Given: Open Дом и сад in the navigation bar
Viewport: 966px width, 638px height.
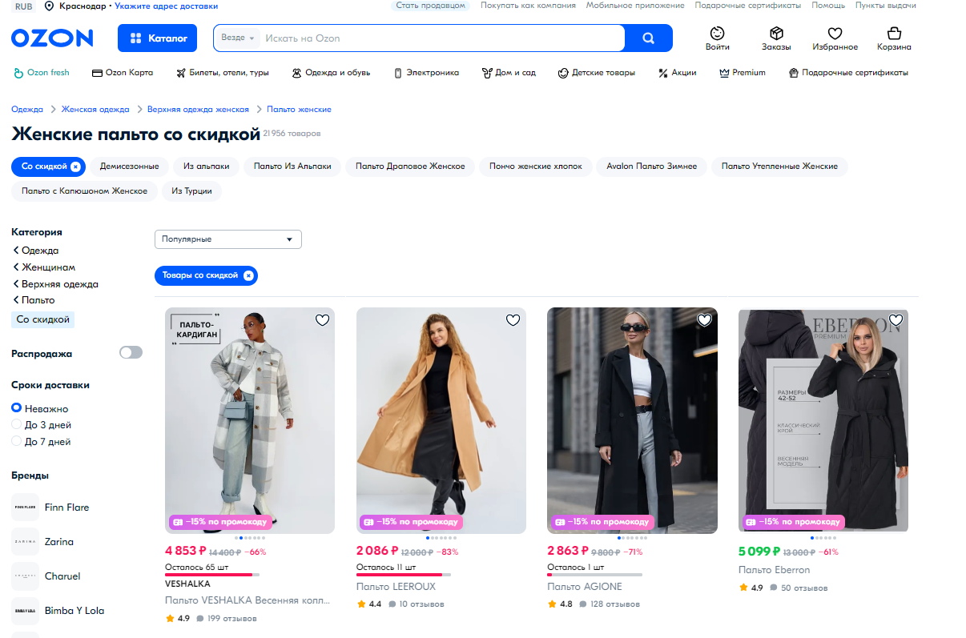Looking at the screenshot, I should pyautogui.click(x=509, y=73).
